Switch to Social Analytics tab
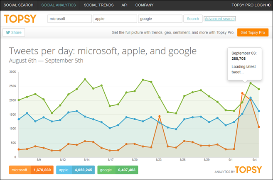 click(59, 5)
